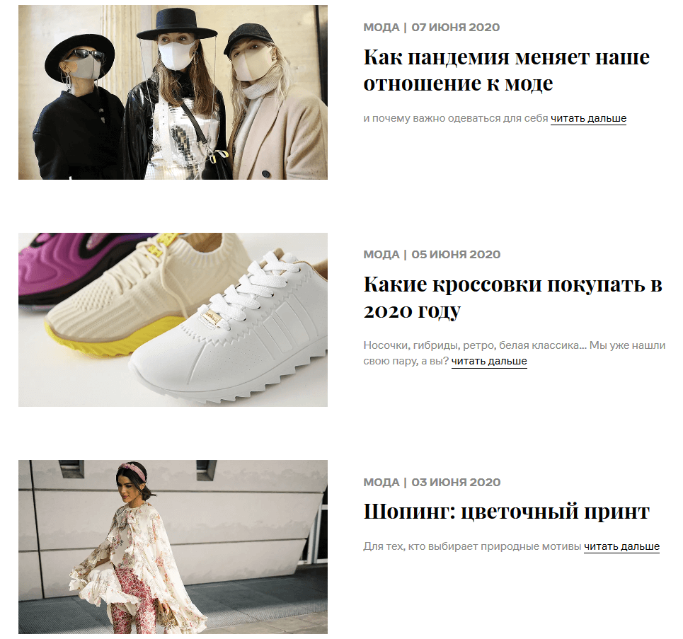Click the date '03 ИЮНЯ 2020'

pyautogui.click(x=456, y=482)
